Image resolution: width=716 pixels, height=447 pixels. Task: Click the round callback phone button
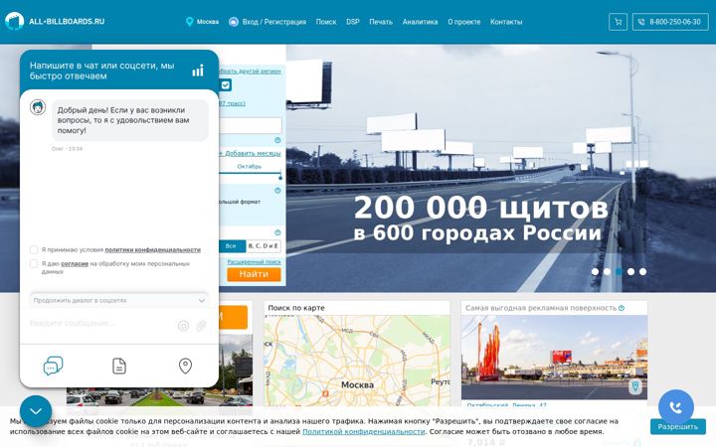(x=676, y=407)
